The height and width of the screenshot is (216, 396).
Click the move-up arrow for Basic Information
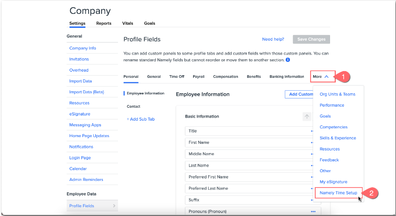pos(307,117)
